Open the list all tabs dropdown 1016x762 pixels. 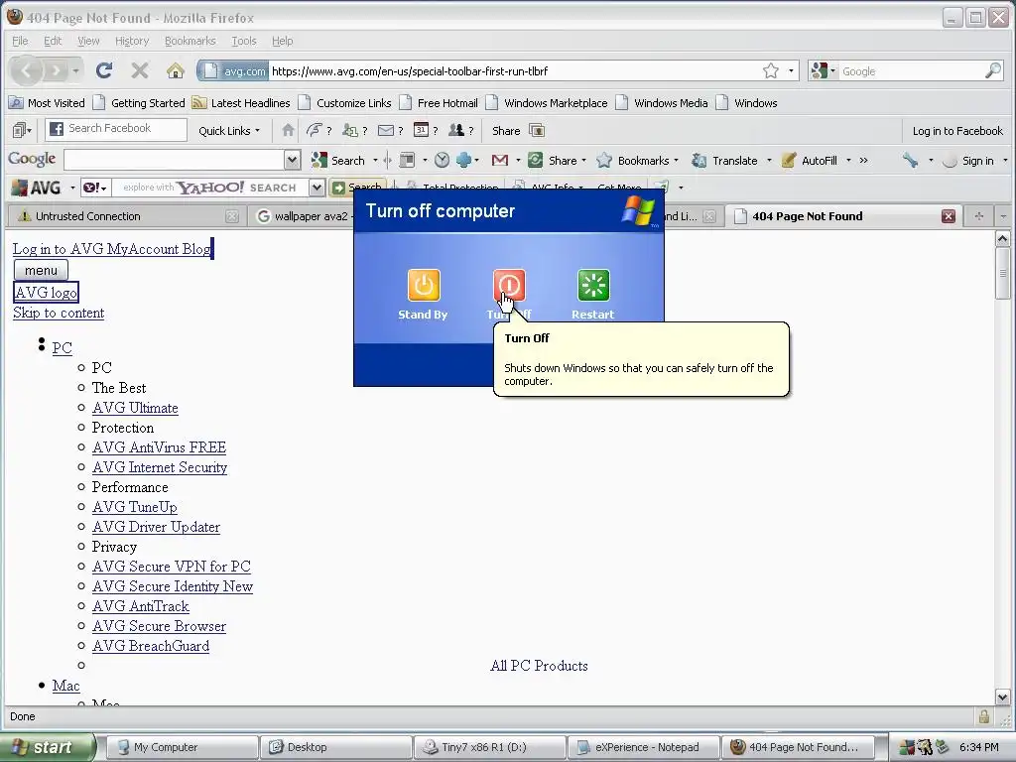[x=1003, y=216]
